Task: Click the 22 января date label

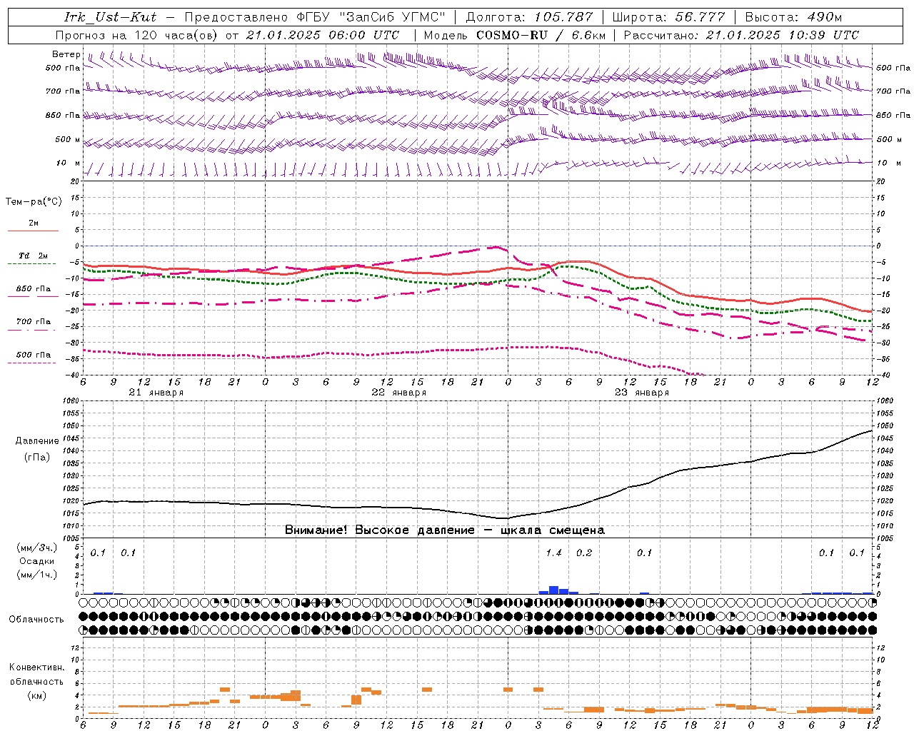Action: click(398, 393)
